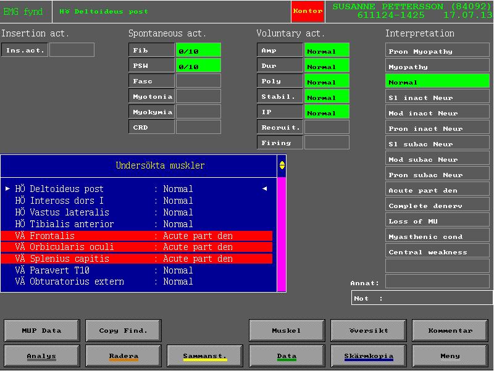Select Sl subac Neur interpretation

point(437,143)
